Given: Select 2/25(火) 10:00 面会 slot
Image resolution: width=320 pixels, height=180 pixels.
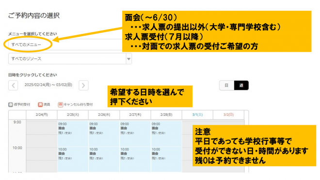Looking at the screenshot, I should point(73,159).
